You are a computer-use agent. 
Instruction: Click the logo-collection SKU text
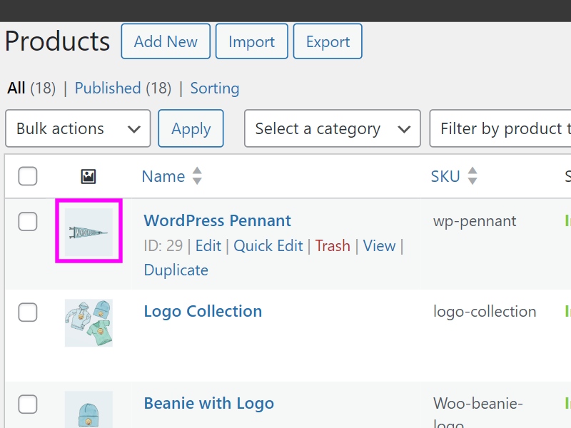point(485,312)
